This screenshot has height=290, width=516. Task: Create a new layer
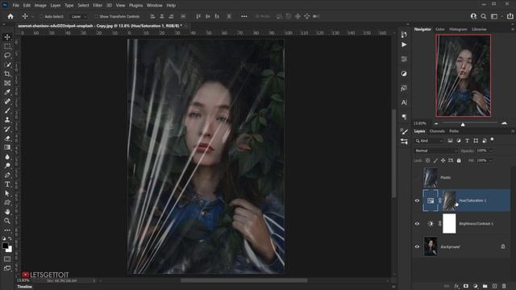tap(494, 286)
